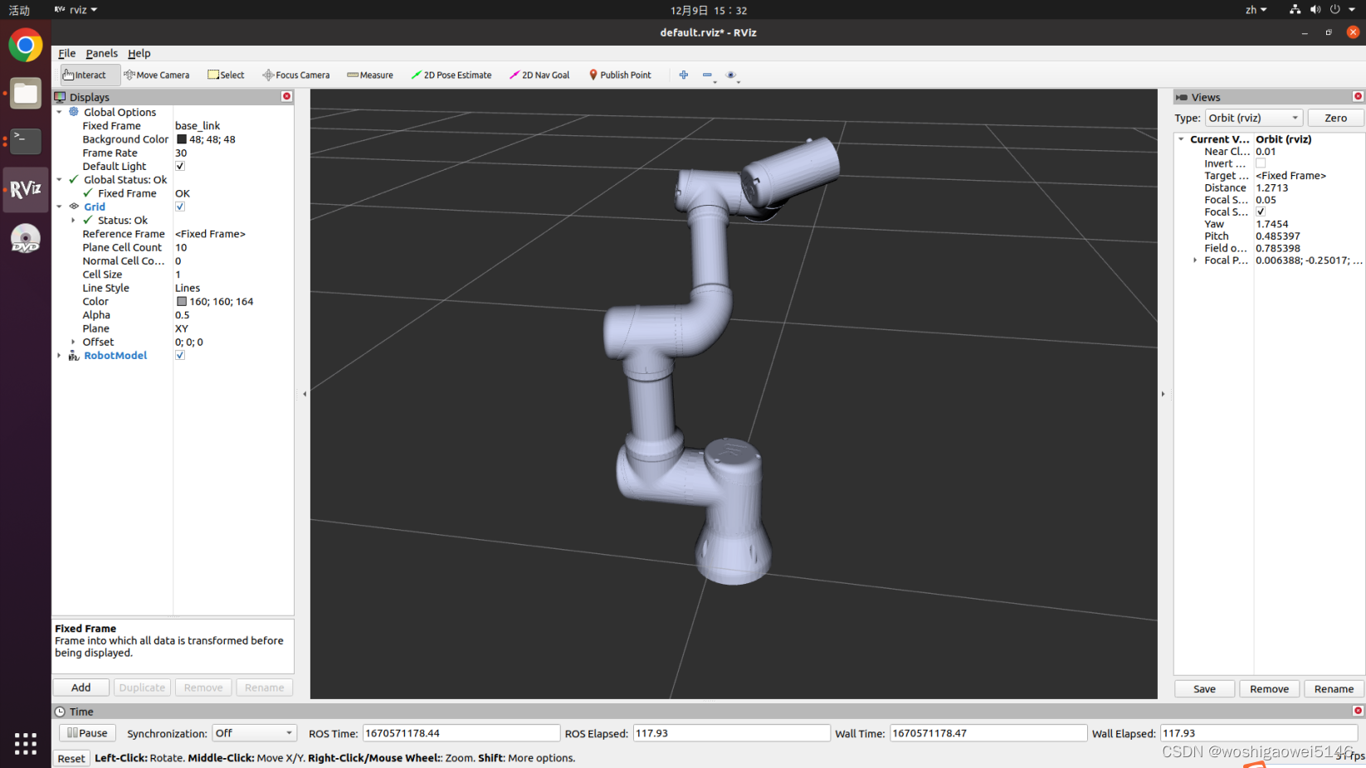
Task: Click the Remove view button
Action: click(1269, 689)
